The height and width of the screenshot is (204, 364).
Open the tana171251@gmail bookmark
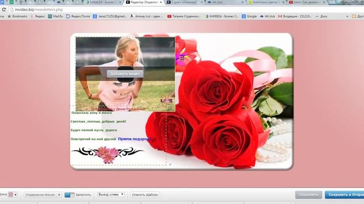pyautogui.click(x=110, y=16)
